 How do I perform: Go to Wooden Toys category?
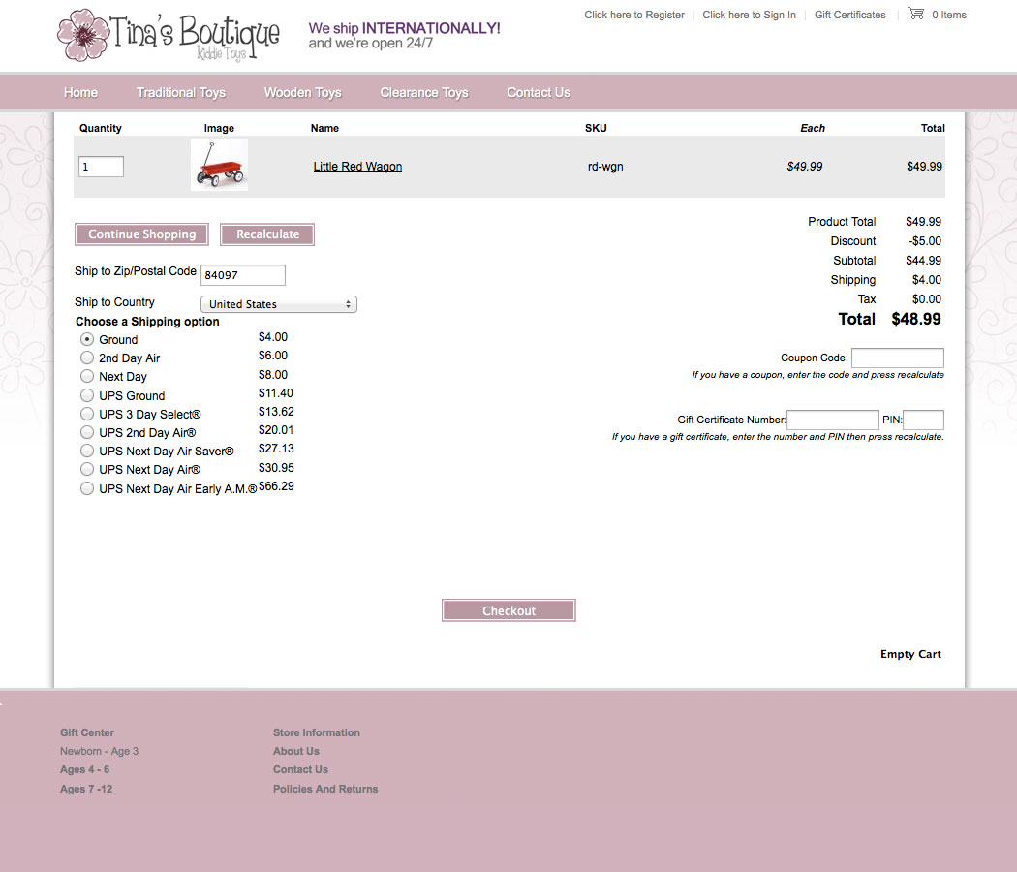click(x=302, y=93)
